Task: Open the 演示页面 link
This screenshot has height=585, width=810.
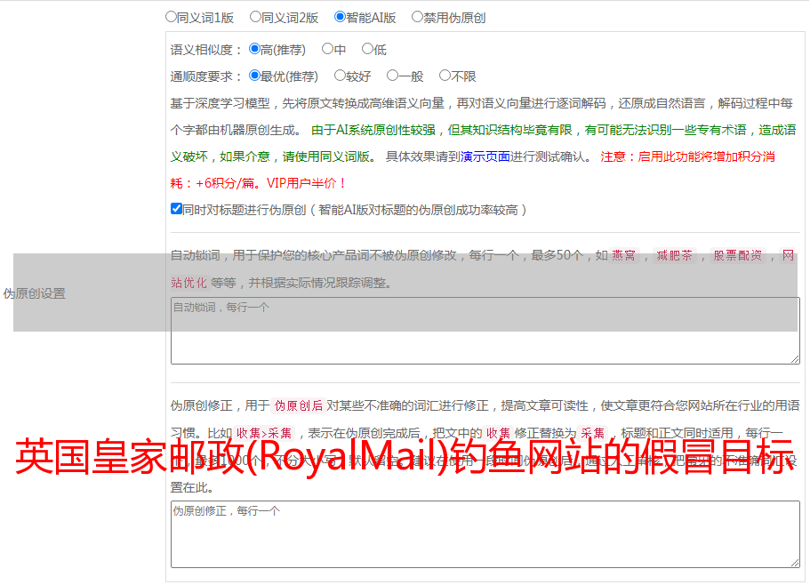Action: [x=485, y=156]
